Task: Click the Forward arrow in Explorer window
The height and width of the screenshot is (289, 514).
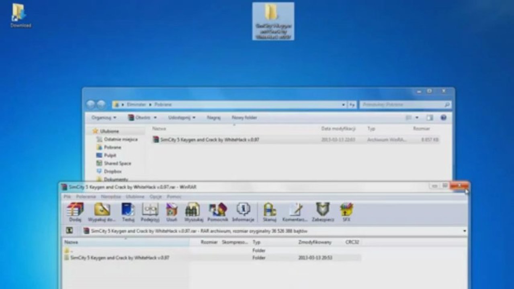Action: coord(100,104)
